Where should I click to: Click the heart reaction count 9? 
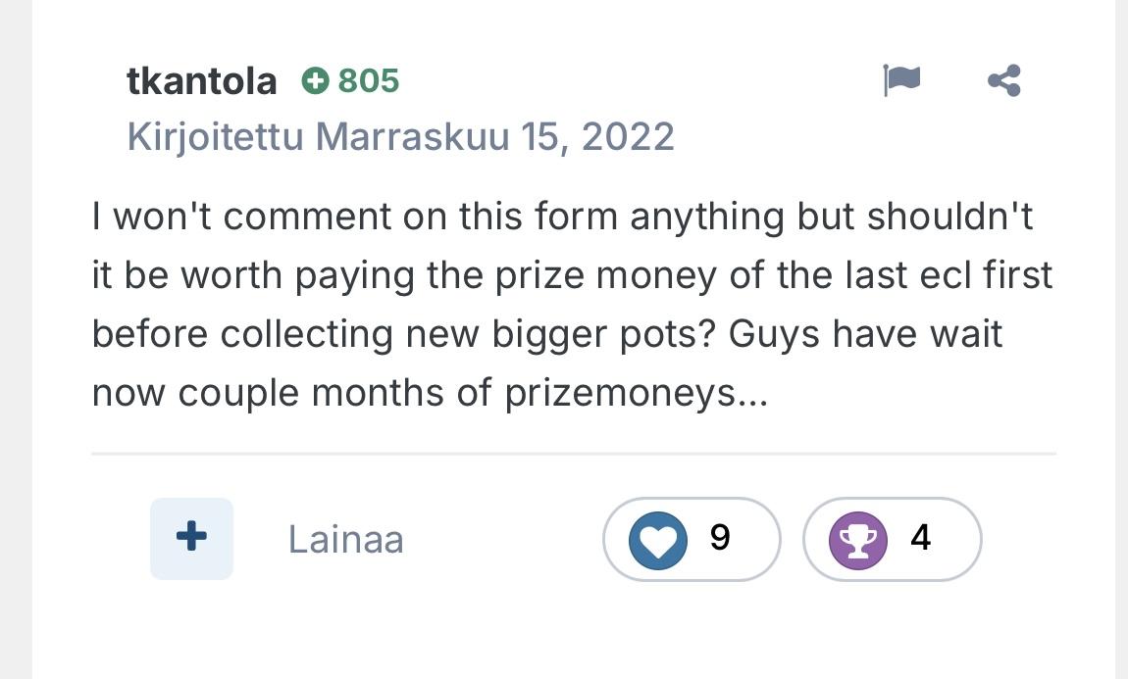(719, 538)
